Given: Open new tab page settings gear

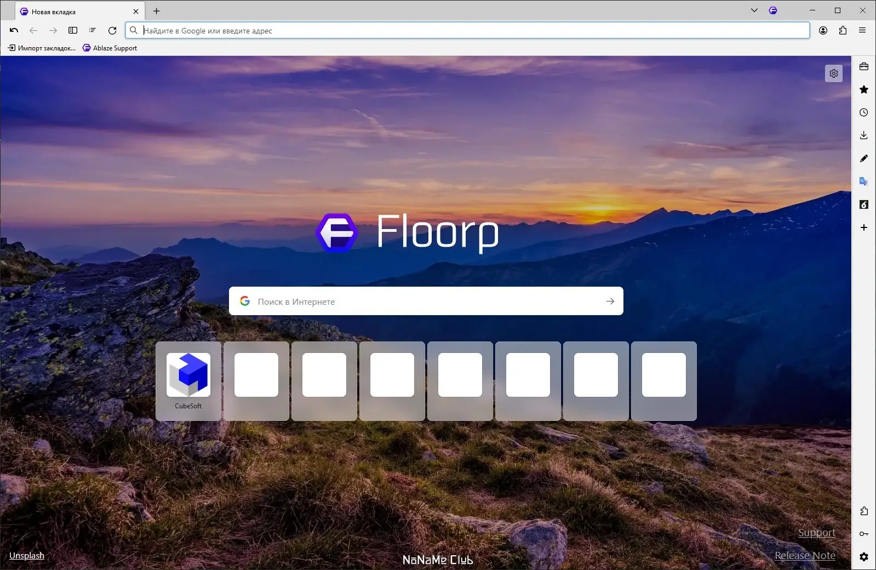Looking at the screenshot, I should click(834, 73).
